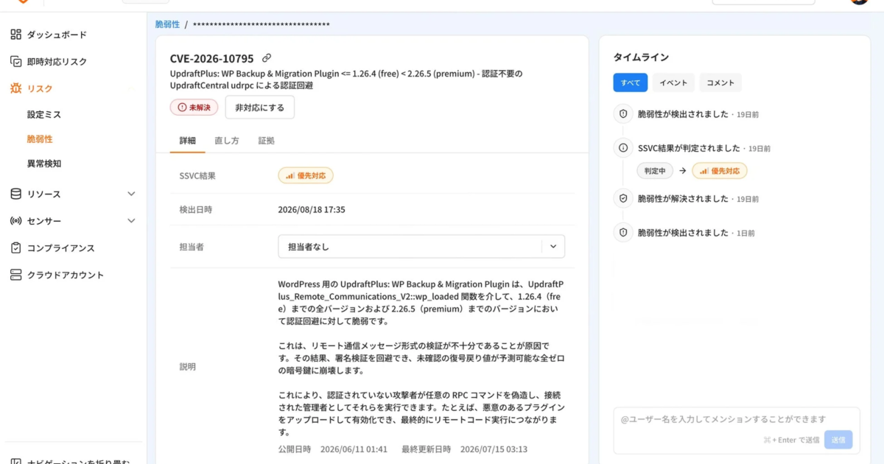The height and width of the screenshot is (464, 884).
Task: Click the 優先対応 SSVC result badge
Action: pos(306,175)
